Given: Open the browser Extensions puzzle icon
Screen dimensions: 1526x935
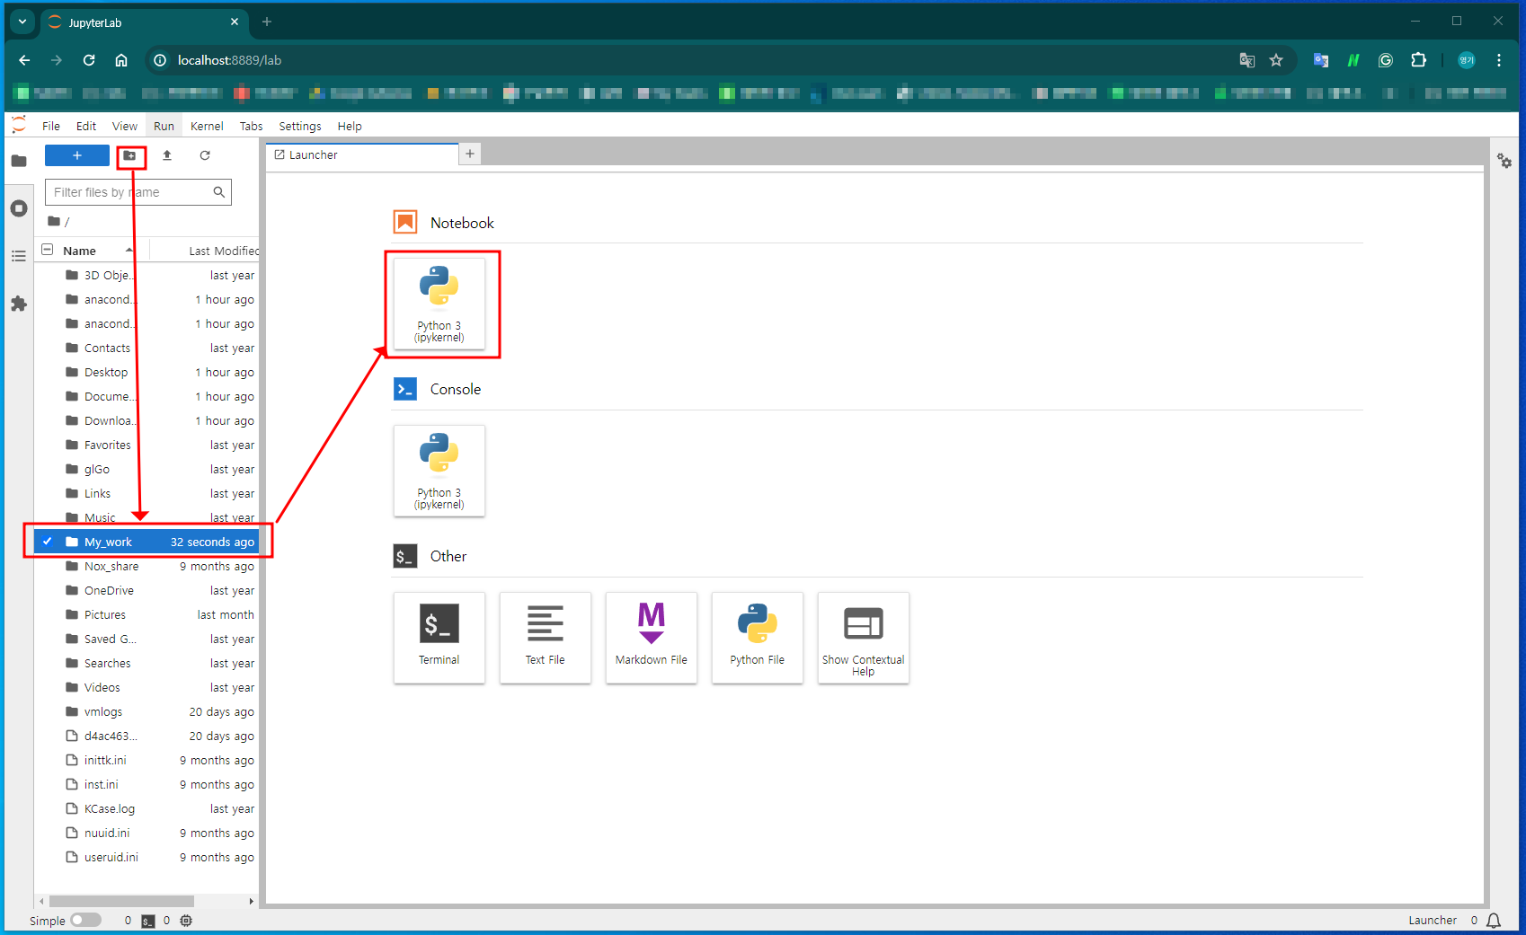Looking at the screenshot, I should tap(1418, 60).
